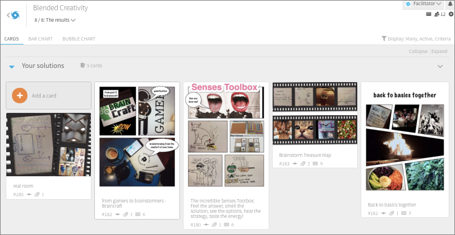Click card number #181
Image resolution: width=455 pixels, height=235 pixels.
click(x=373, y=213)
